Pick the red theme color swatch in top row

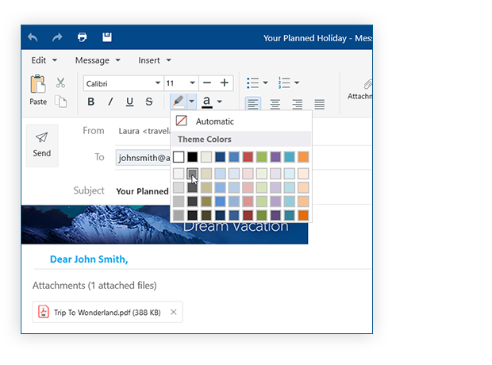[x=248, y=157]
